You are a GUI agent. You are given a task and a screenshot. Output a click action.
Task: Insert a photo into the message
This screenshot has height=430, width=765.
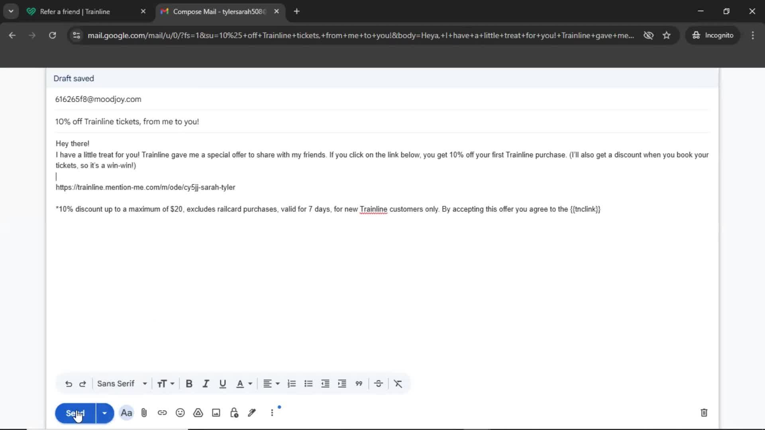(216, 413)
